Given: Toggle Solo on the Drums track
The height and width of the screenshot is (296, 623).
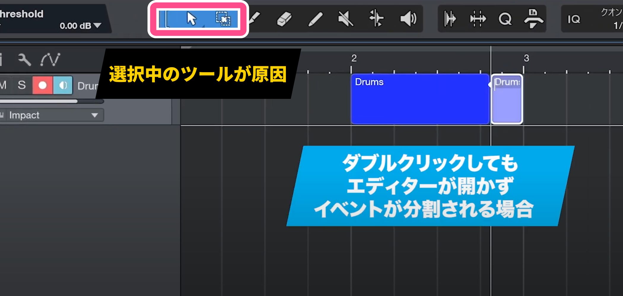Looking at the screenshot, I should [x=22, y=85].
